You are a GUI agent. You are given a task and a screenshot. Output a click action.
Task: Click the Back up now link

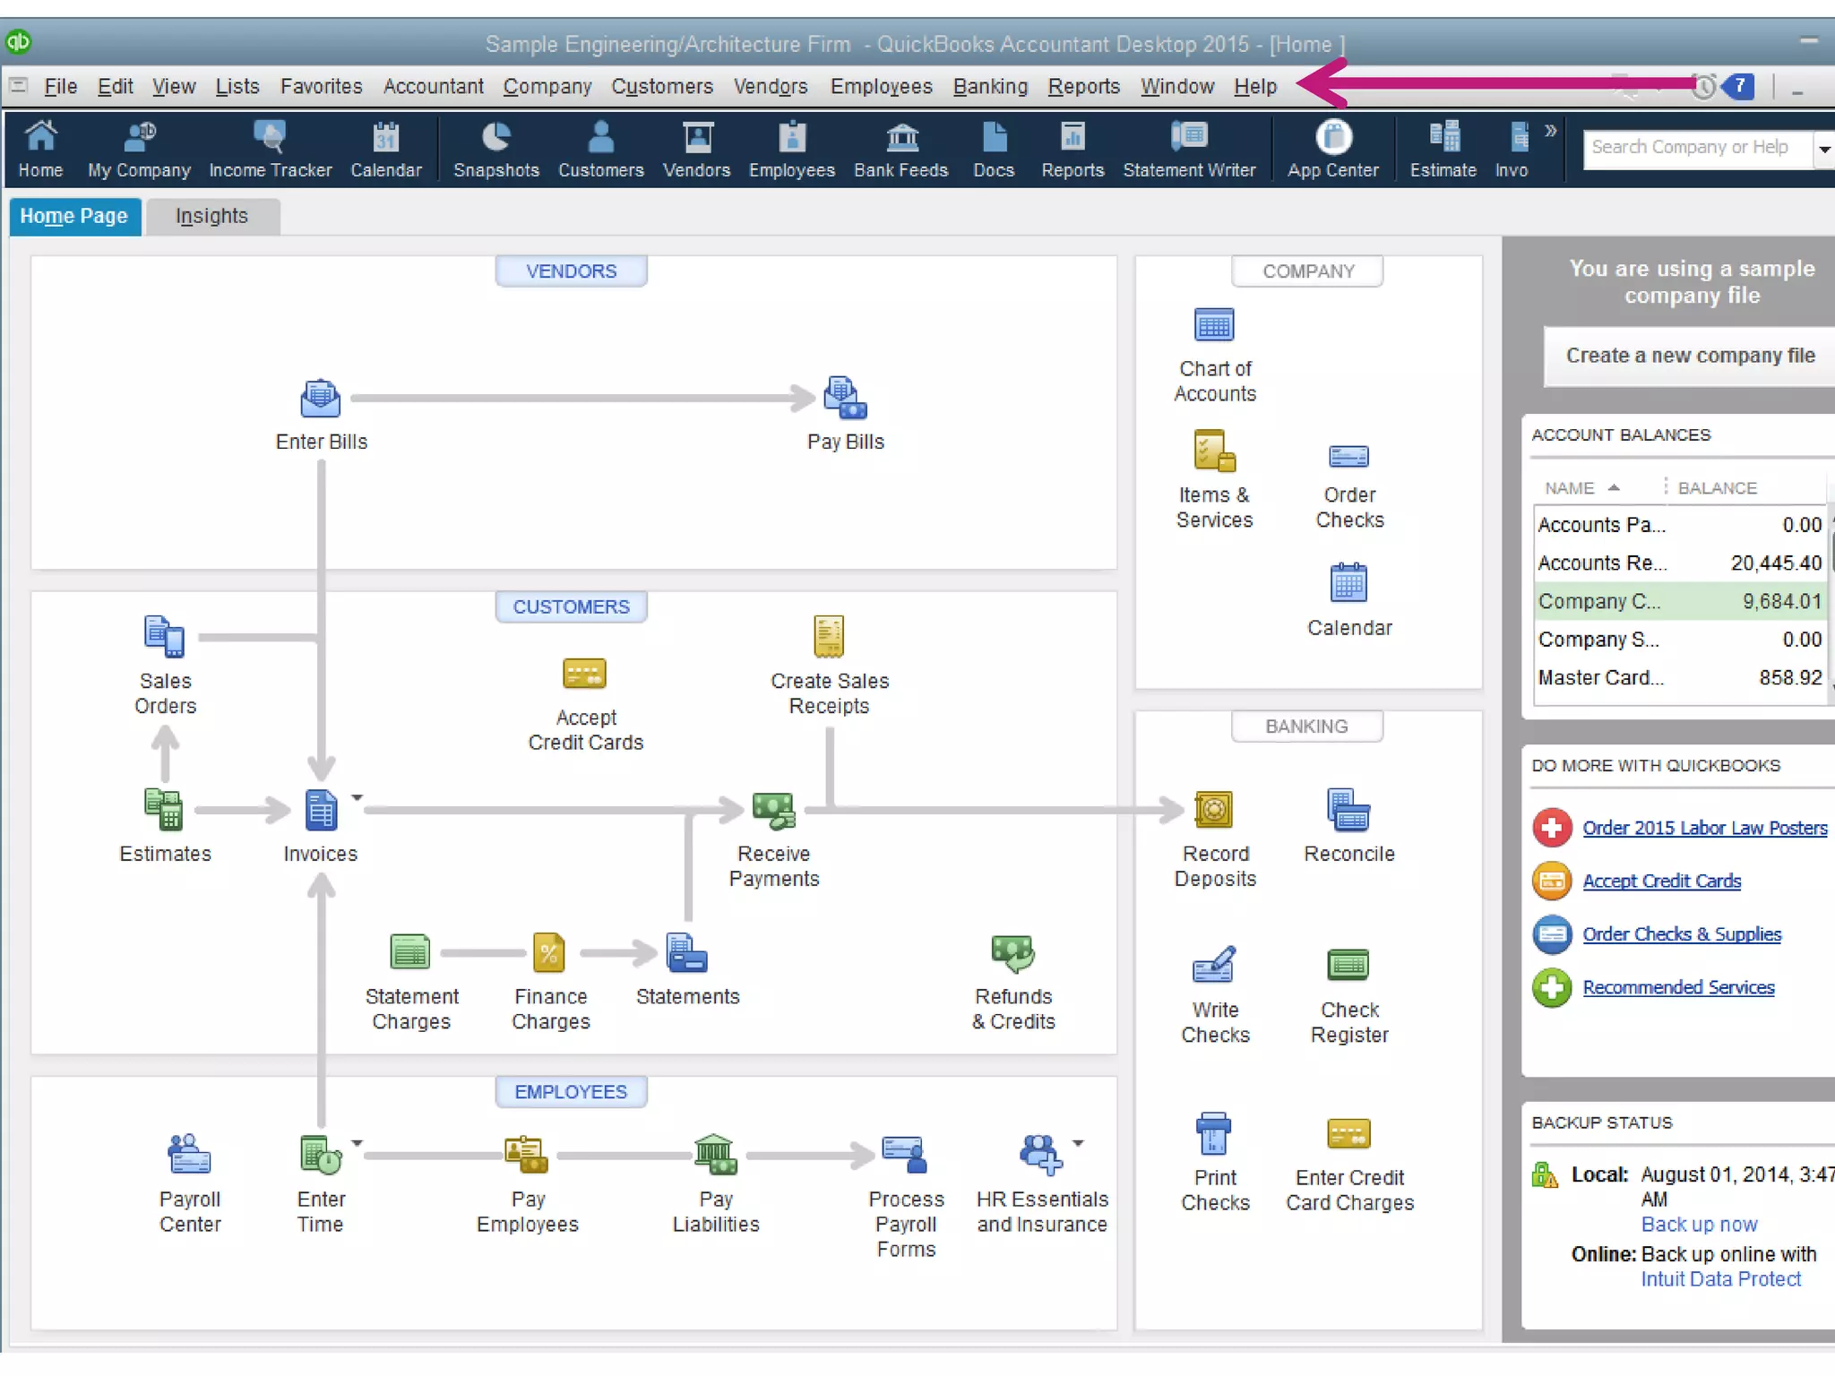point(1698,1225)
